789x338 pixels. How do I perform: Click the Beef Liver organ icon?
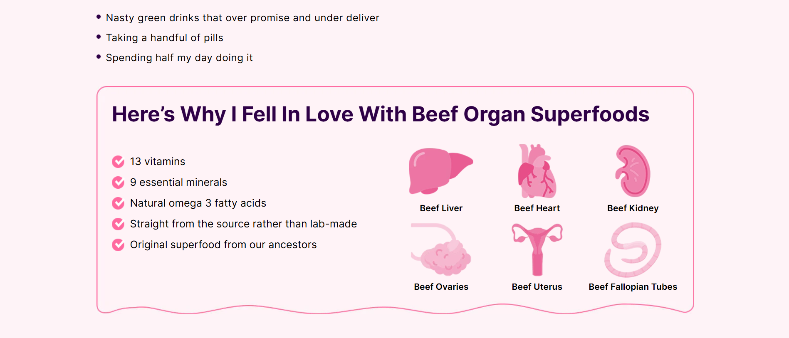441,171
